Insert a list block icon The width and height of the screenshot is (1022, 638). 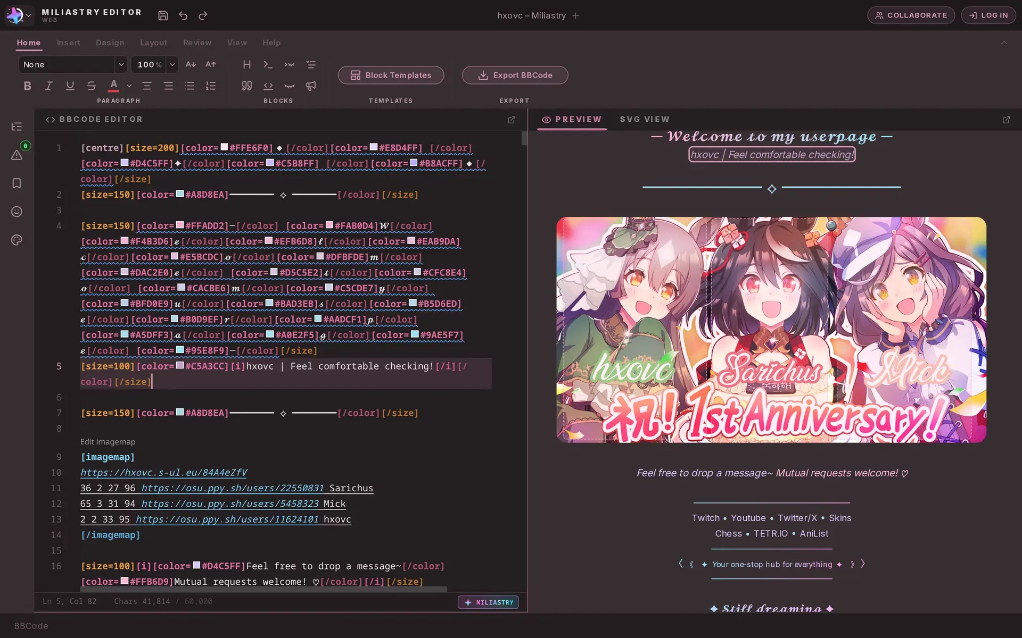[x=311, y=64]
